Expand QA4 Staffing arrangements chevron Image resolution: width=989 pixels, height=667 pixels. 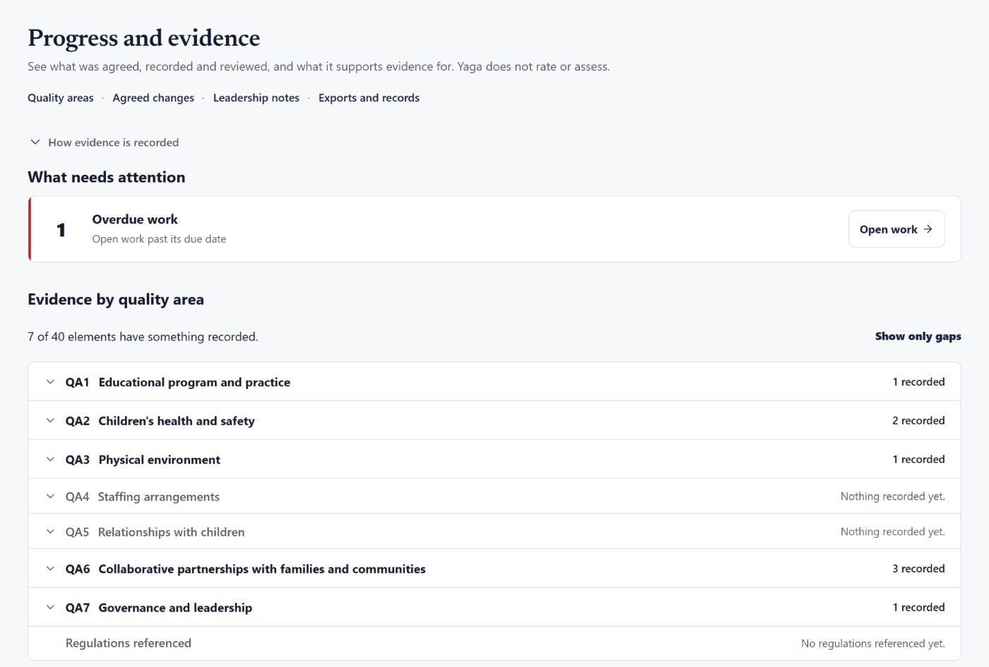click(50, 496)
